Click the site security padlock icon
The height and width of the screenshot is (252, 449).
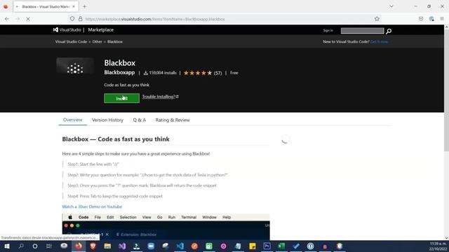[81, 19]
